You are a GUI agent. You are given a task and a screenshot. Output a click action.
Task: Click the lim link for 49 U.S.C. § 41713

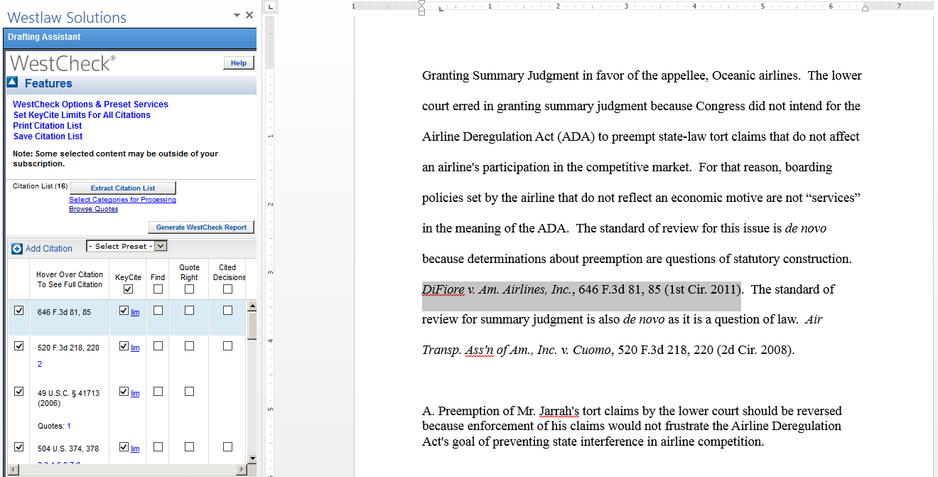click(135, 393)
